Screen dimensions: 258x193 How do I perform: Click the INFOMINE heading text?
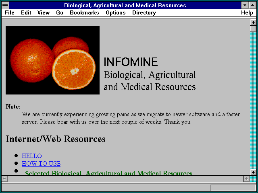tap(131, 62)
